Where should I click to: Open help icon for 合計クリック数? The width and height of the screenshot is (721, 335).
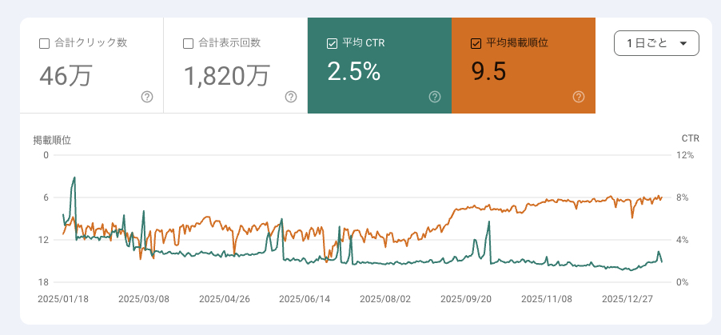[x=147, y=97]
